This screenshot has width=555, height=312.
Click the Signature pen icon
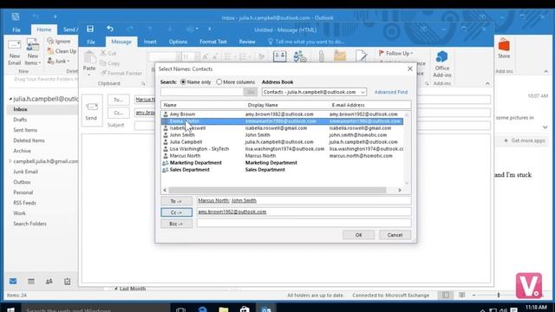click(x=362, y=56)
